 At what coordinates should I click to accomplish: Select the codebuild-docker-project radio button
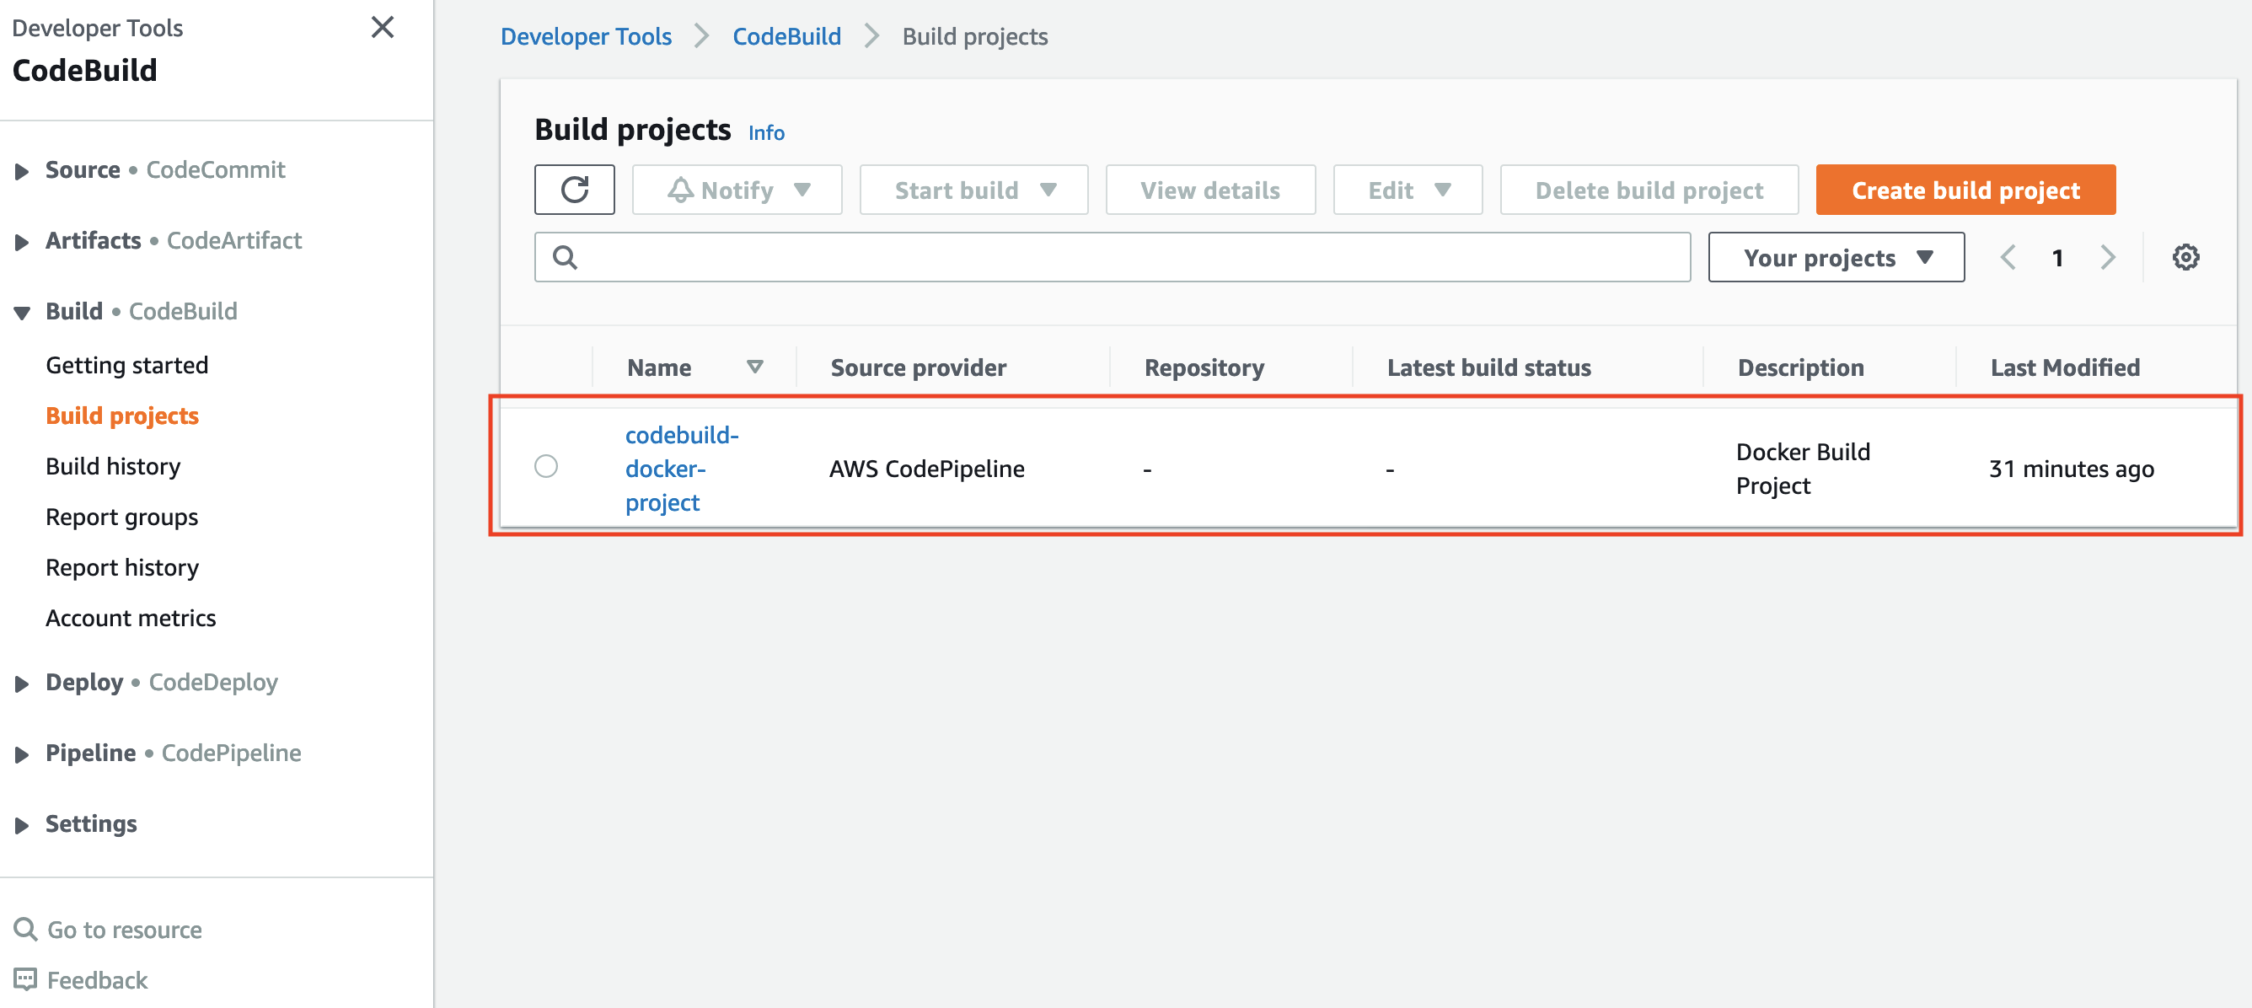click(546, 466)
